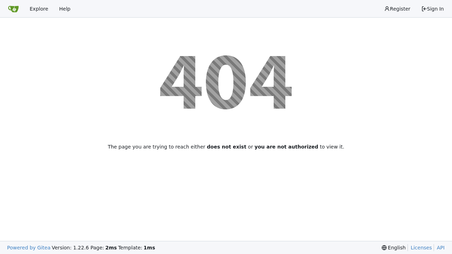Click the Register link text

tap(400, 9)
